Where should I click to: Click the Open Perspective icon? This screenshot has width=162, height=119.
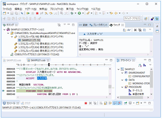click(146, 19)
